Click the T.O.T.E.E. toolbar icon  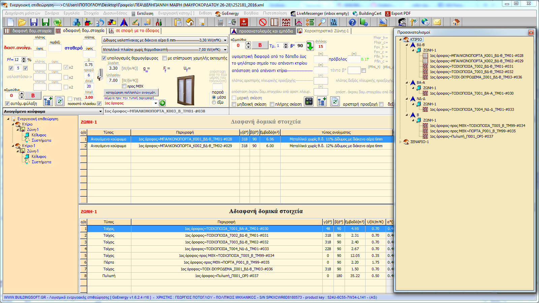[334, 22]
